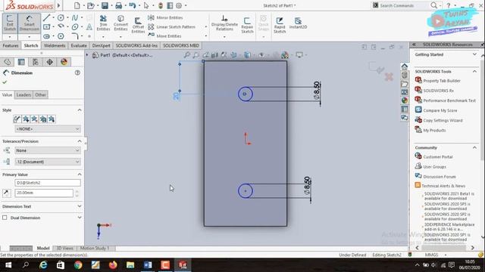Activate Trim Entities tool
Image resolution: width=485 pixels, height=272 pixels.
coord(103,23)
